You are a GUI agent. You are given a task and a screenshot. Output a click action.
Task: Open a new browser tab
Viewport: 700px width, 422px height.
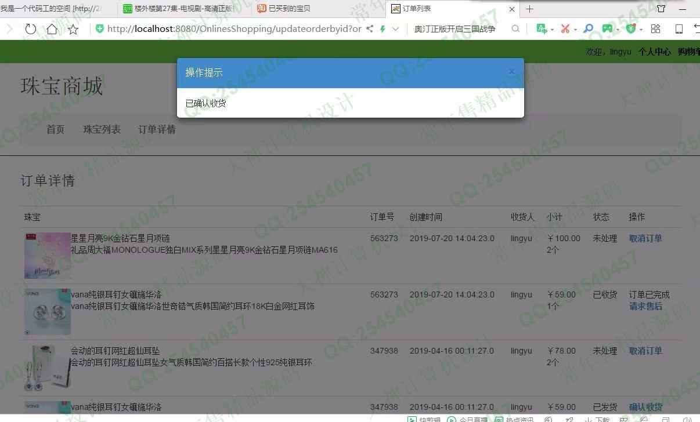coord(529,9)
